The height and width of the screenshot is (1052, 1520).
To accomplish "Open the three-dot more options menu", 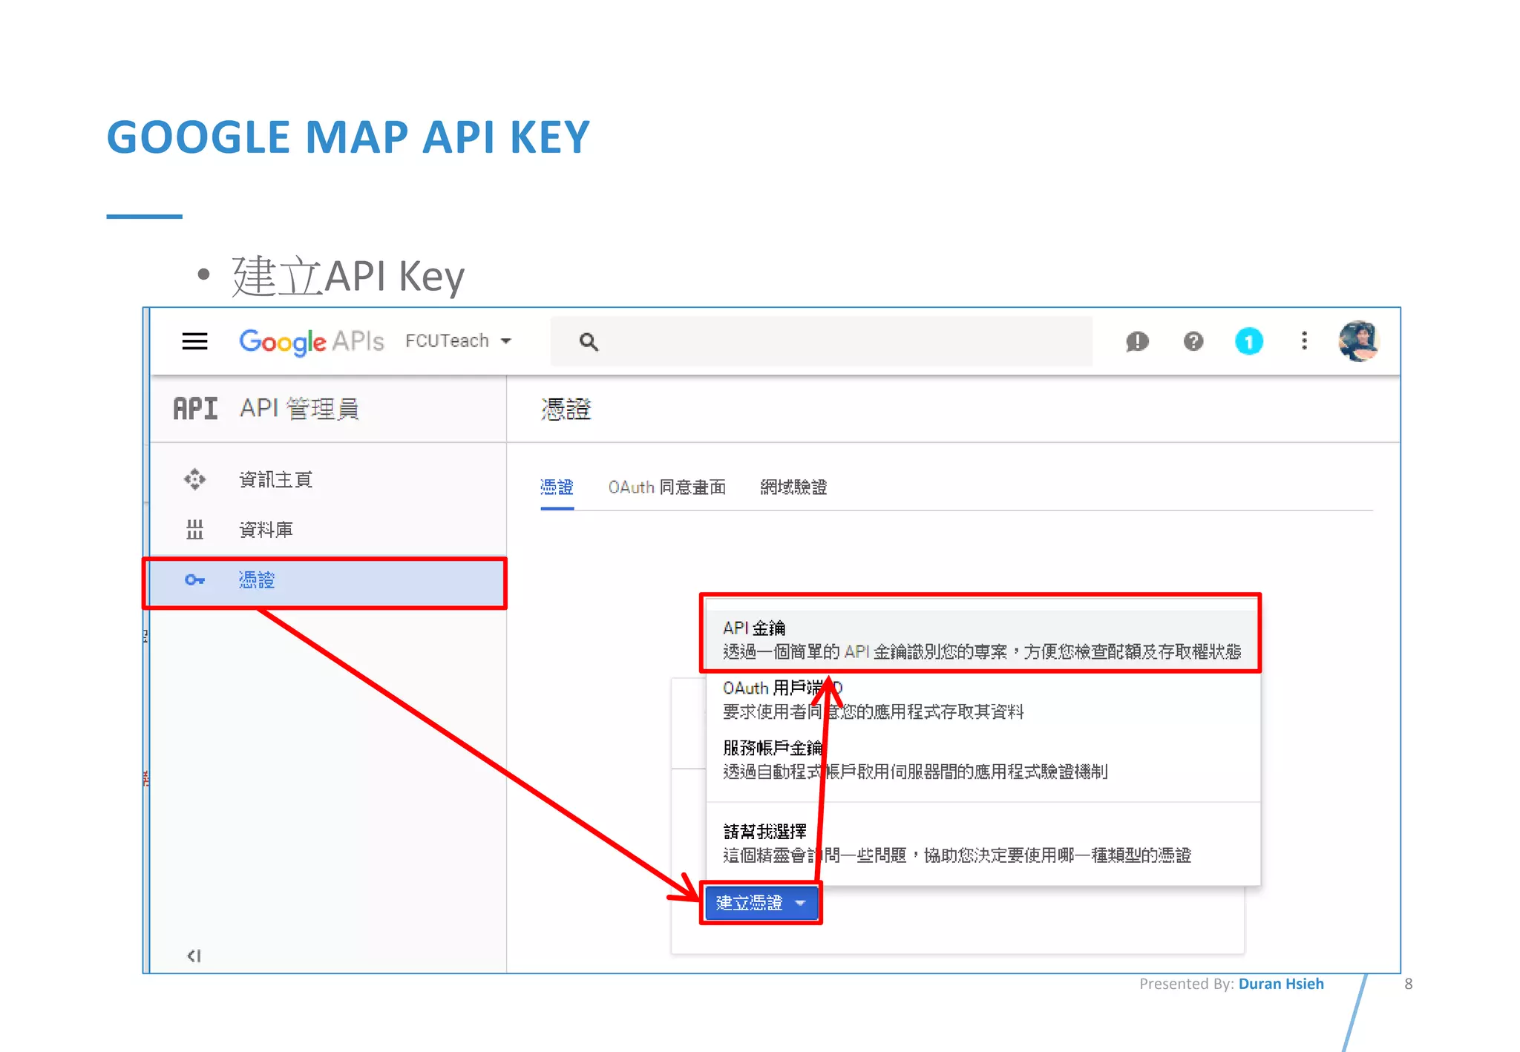I will point(1304,341).
